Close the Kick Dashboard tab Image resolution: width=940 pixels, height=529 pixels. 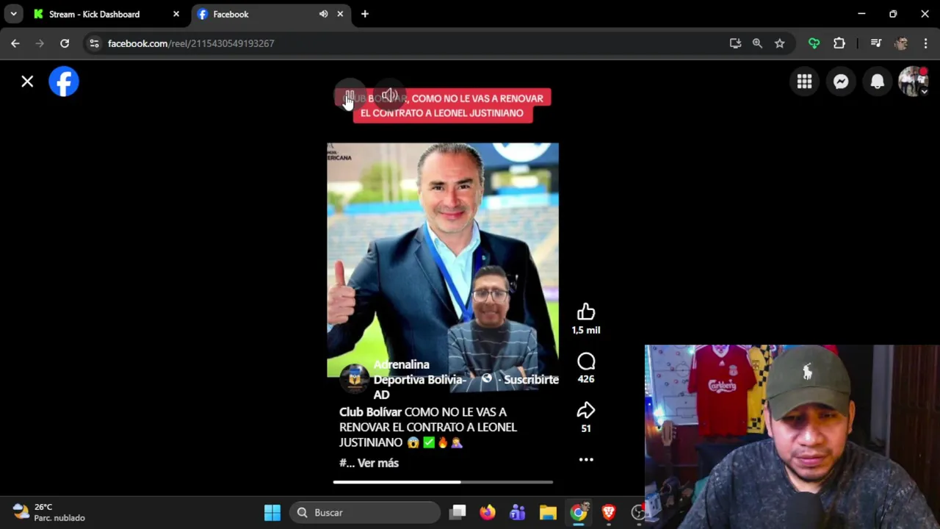176,14
